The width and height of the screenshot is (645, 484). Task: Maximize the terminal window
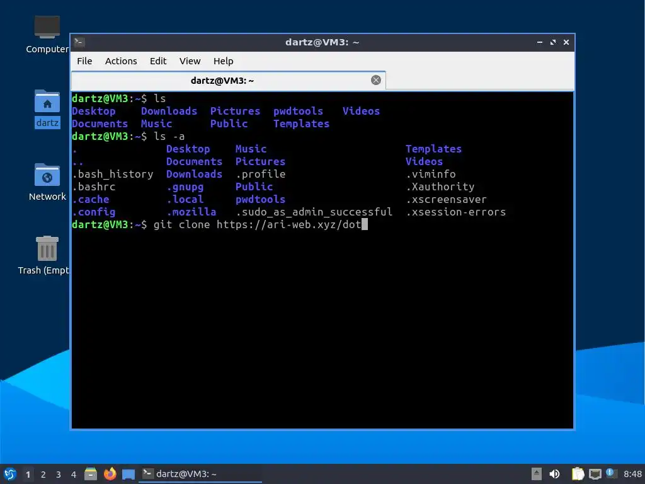click(x=553, y=42)
